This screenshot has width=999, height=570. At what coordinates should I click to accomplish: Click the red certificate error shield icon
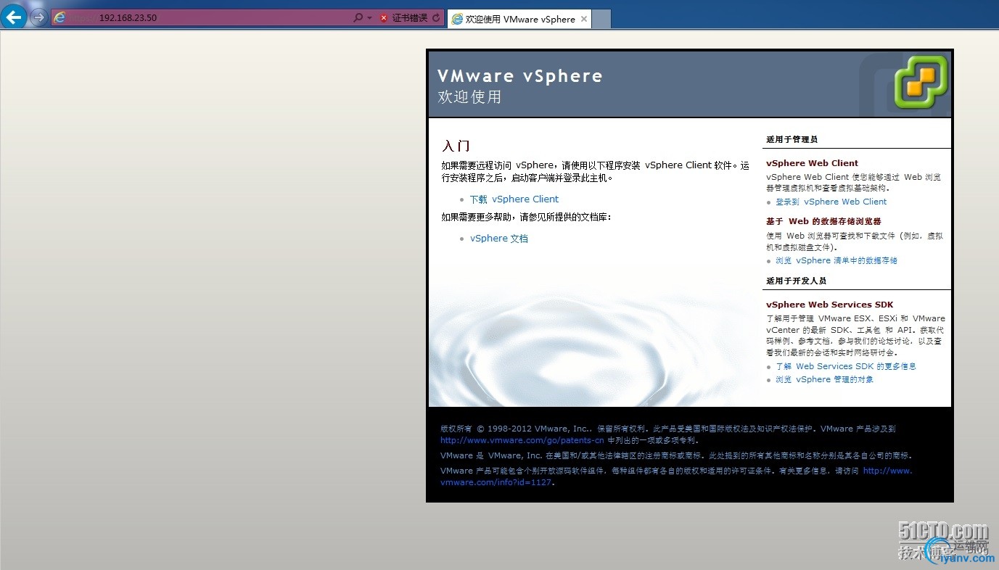pyautogui.click(x=384, y=18)
